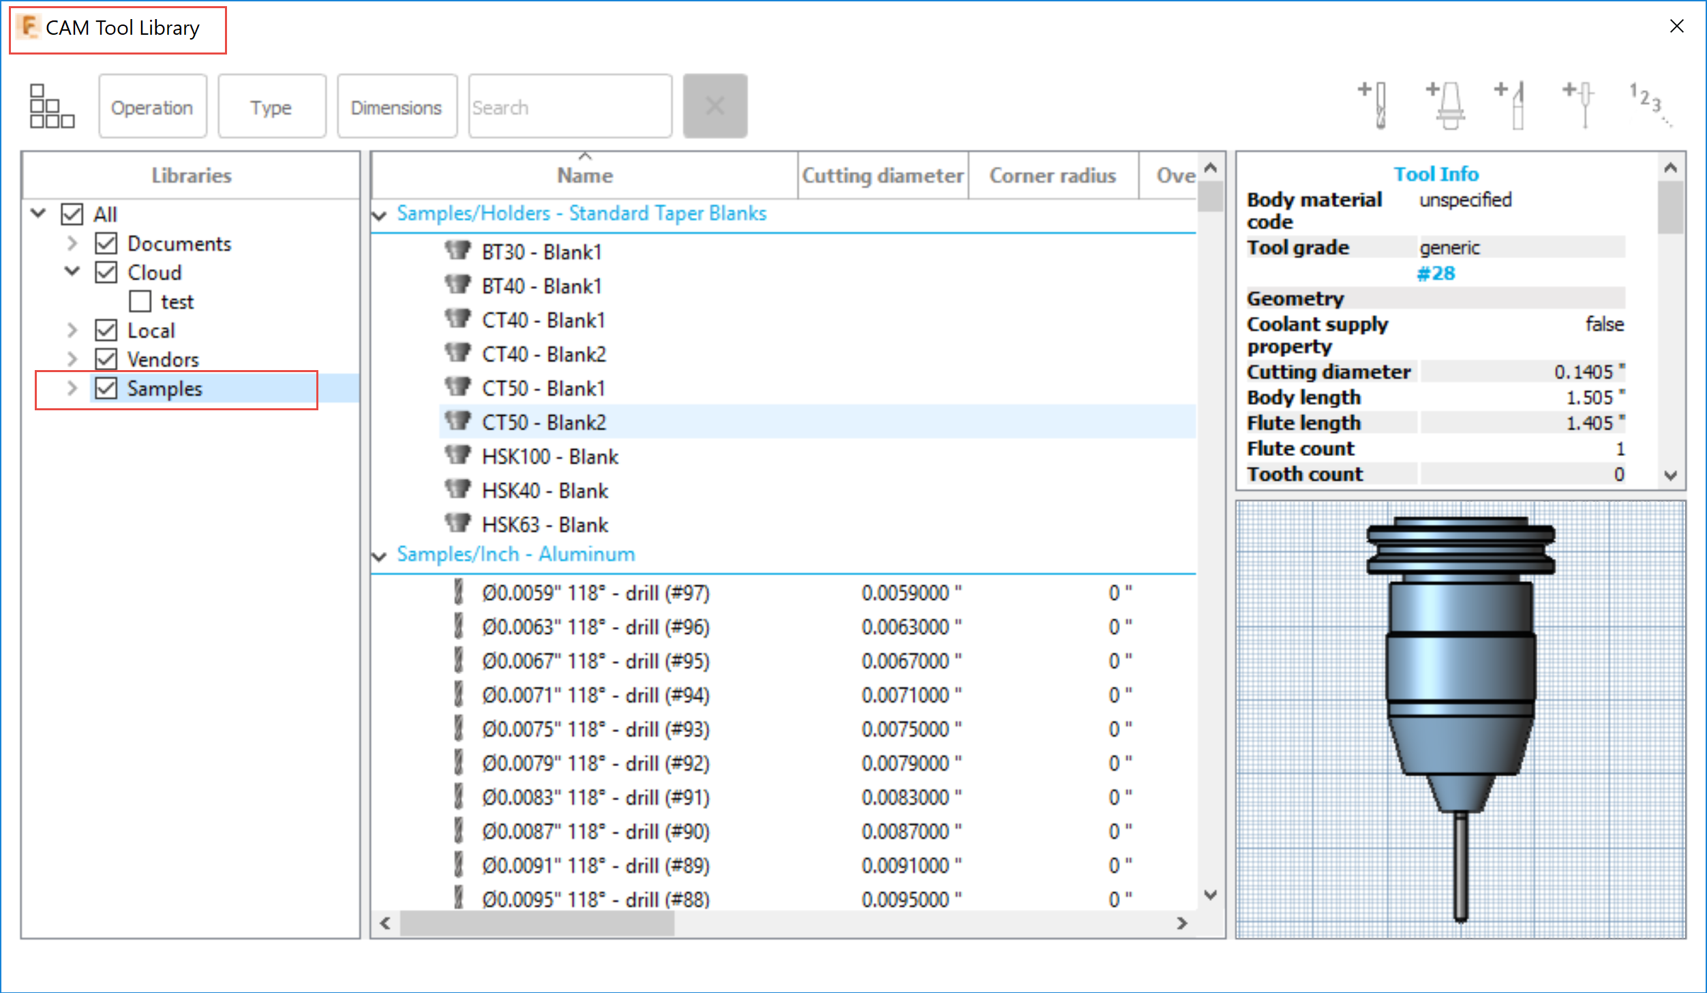This screenshot has height=993, width=1707.
Task: Open the Operation filter button
Action: (152, 107)
